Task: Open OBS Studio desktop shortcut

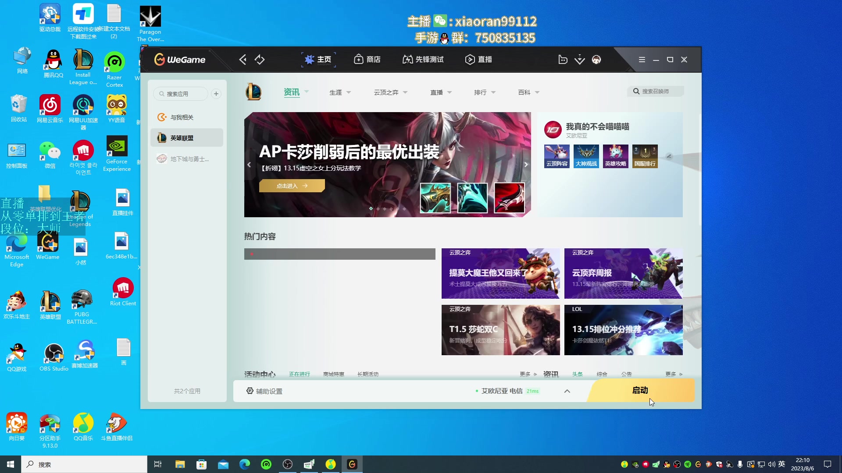Action: [x=54, y=357]
